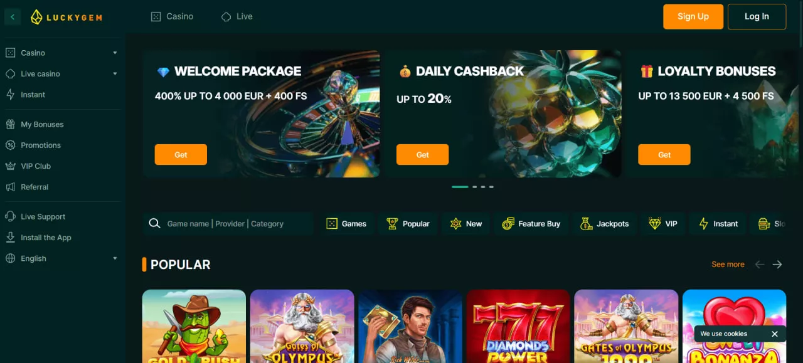Select the second banner carousel dot

point(475,187)
